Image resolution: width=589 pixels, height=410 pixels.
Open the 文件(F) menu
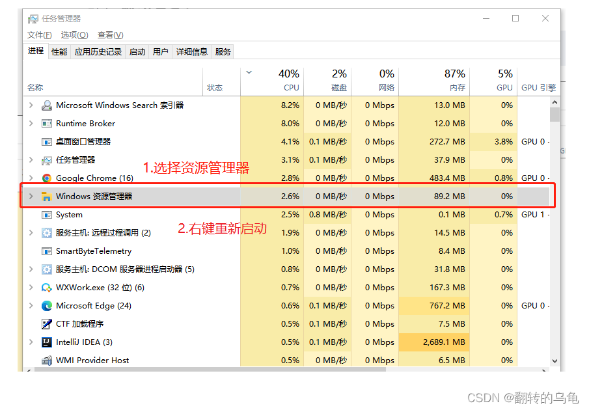point(40,35)
